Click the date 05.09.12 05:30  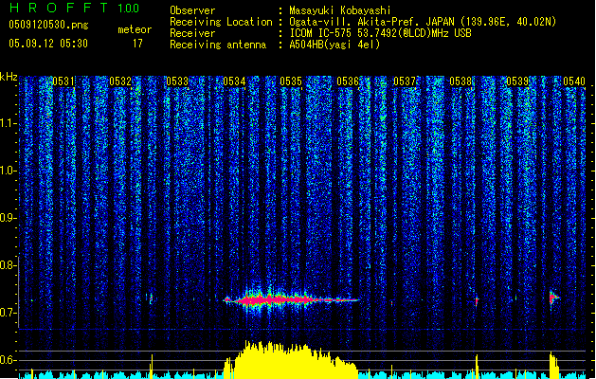pyautogui.click(x=48, y=44)
